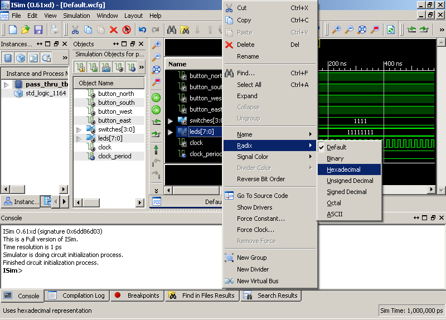Click Go To Source Code menu entry
The width and height of the screenshot is (446, 320).
click(262, 196)
